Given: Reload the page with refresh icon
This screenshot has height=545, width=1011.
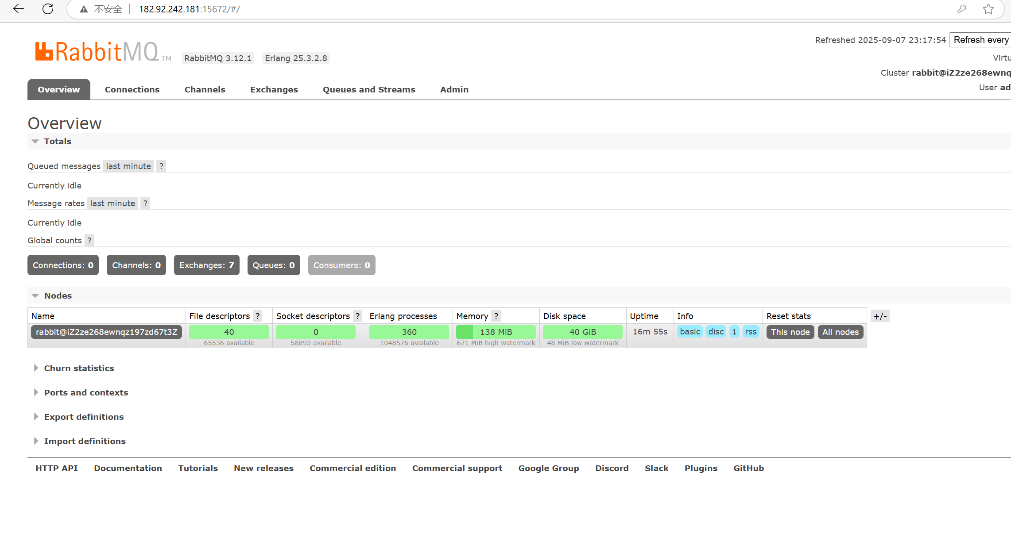Looking at the screenshot, I should 48,9.
